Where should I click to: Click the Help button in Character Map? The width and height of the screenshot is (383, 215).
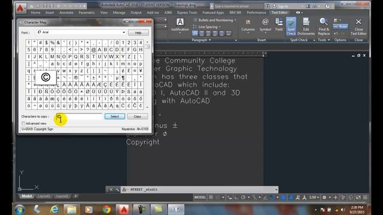tap(138, 32)
